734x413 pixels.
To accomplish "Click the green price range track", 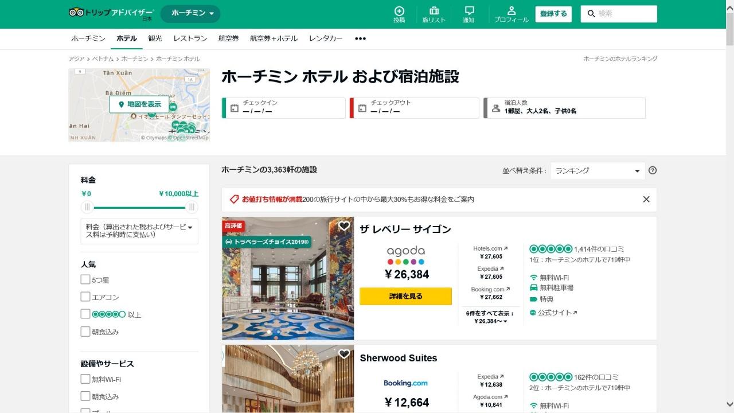I will [139, 207].
